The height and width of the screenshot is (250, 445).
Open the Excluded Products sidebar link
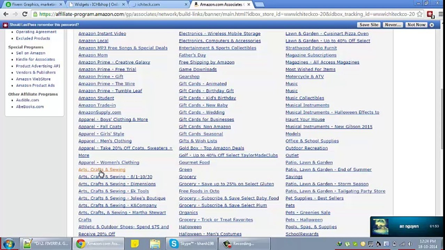pyautogui.click(x=33, y=38)
